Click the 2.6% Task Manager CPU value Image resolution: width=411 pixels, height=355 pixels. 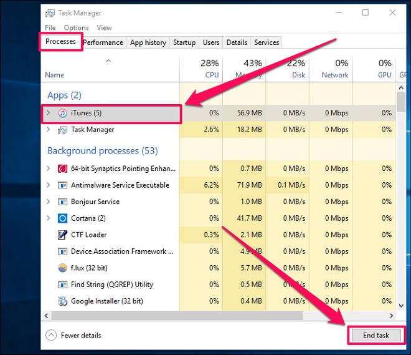click(x=211, y=129)
